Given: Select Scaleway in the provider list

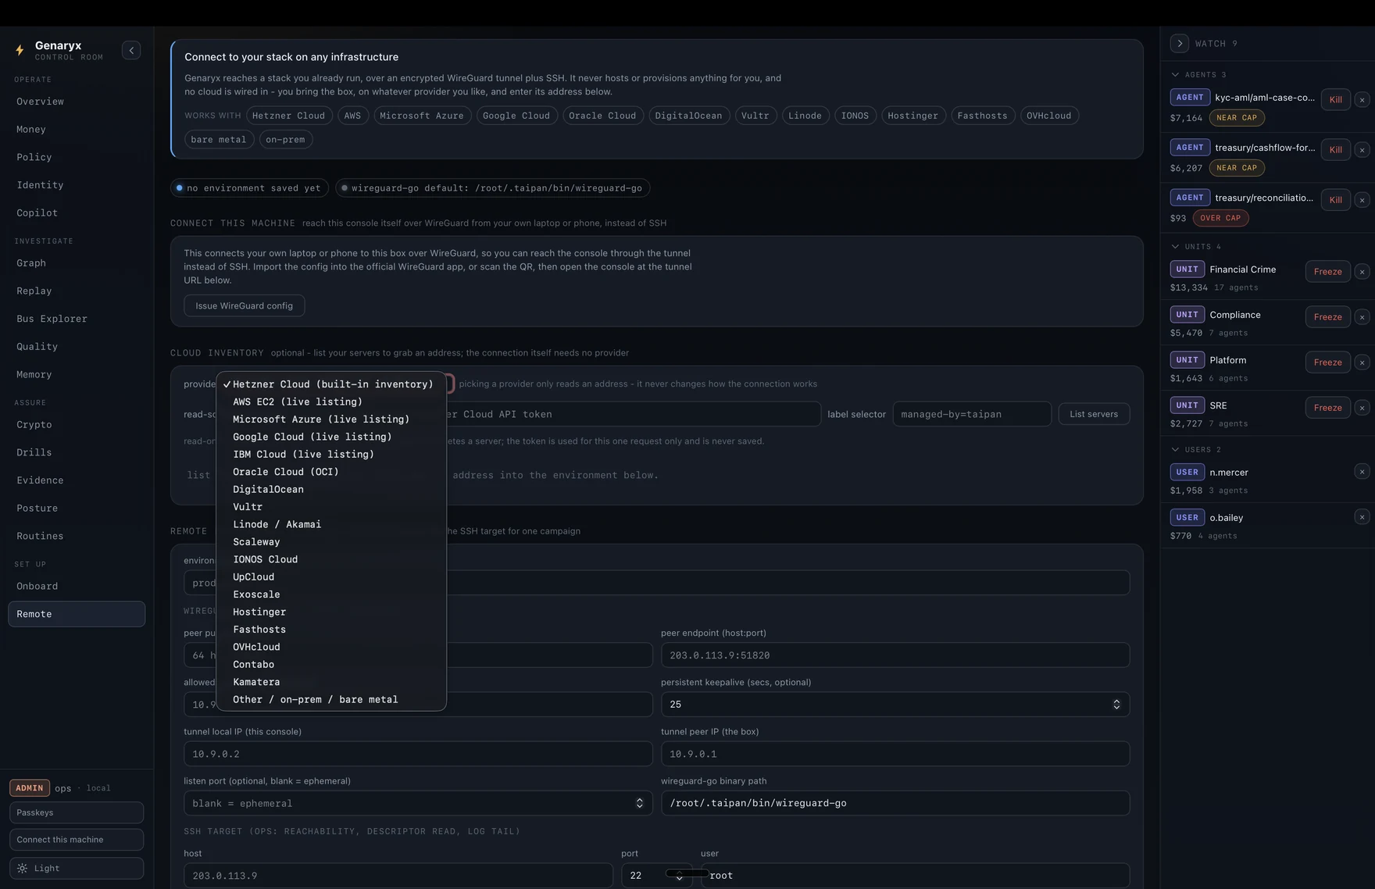Looking at the screenshot, I should pos(331,541).
